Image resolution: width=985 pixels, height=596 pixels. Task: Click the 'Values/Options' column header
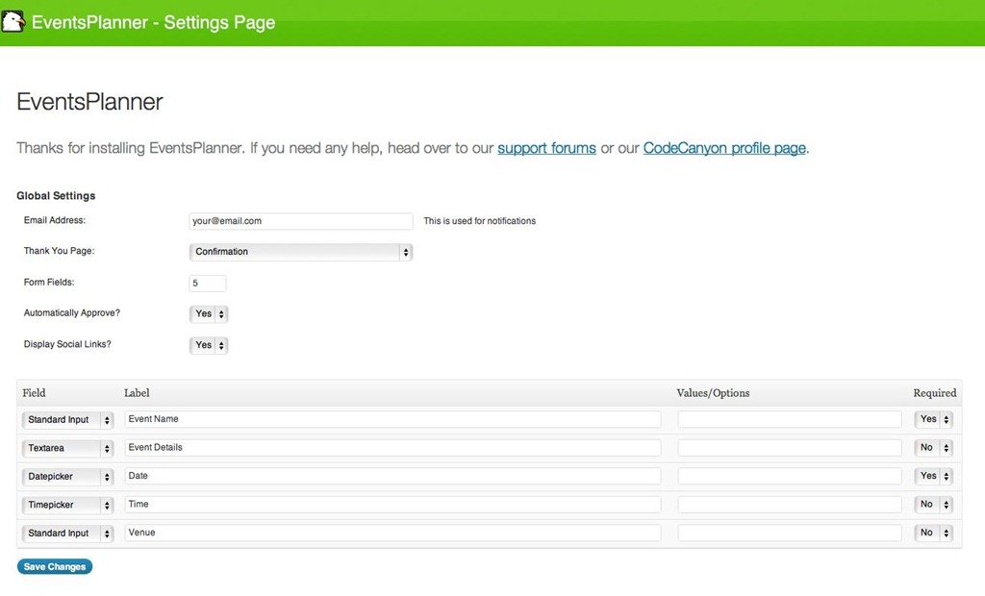click(x=713, y=393)
